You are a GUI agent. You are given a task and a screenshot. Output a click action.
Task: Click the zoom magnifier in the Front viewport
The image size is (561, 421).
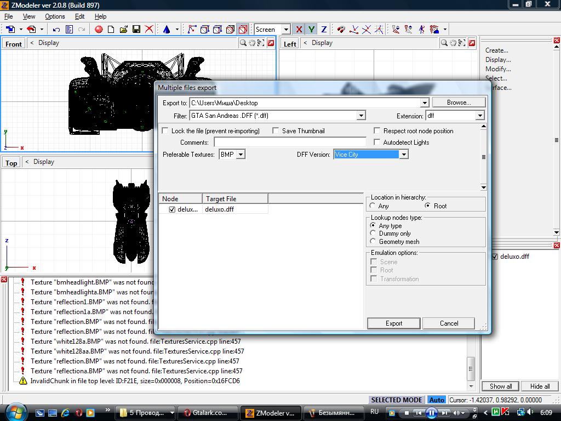tap(243, 43)
